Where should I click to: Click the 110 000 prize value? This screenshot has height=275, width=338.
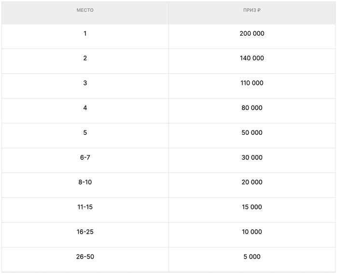tap(252, 83)
